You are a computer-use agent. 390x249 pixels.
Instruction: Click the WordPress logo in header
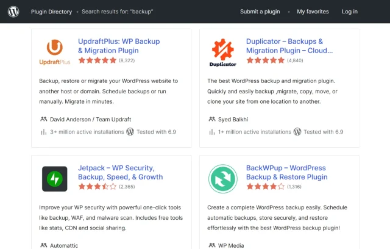coord(13,12)
